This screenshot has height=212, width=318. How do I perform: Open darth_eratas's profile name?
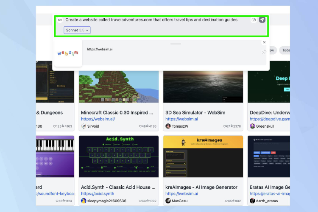pyautogui.click(x=267, y=201)
